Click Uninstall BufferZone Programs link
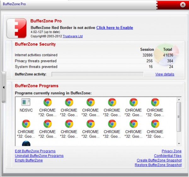 click(x=39, y=156)
